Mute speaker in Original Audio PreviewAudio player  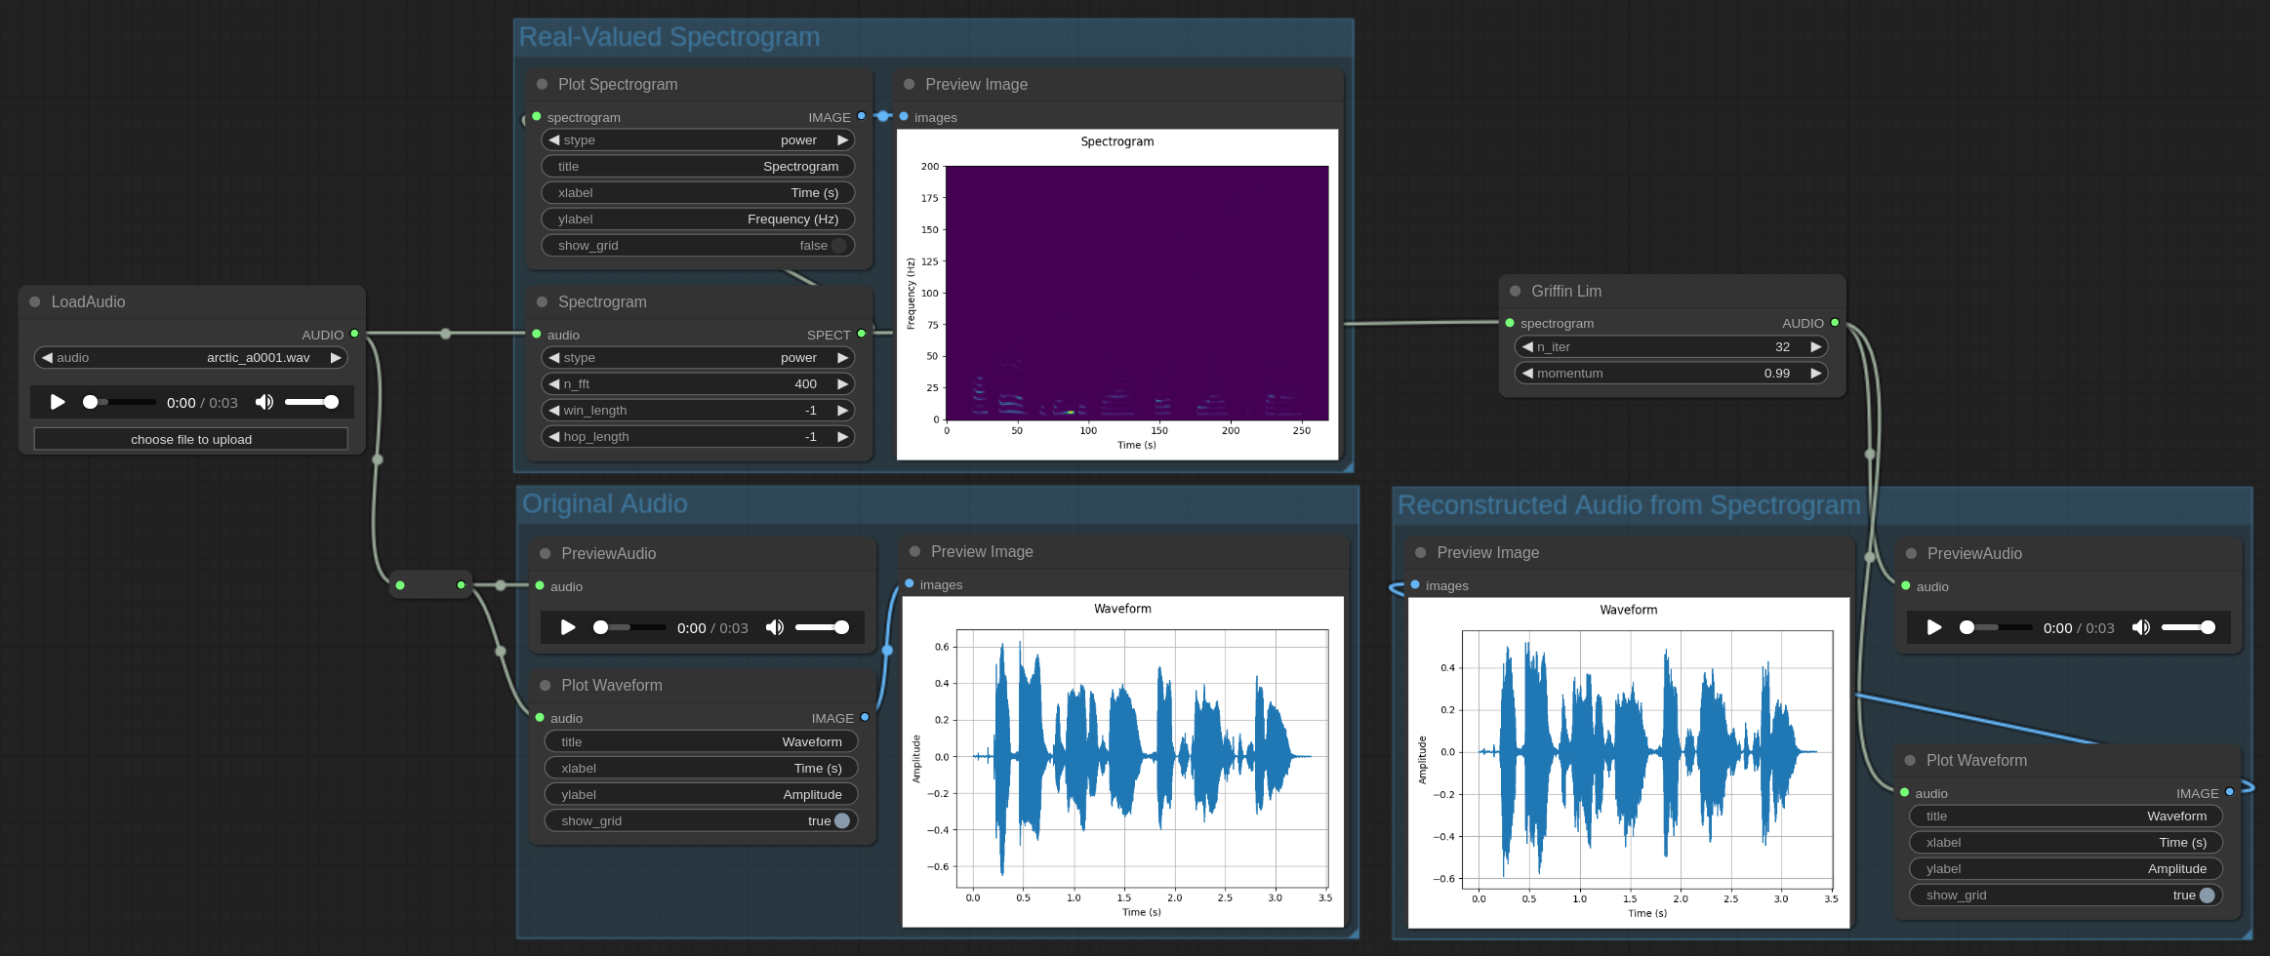click(x=774, y=627)
